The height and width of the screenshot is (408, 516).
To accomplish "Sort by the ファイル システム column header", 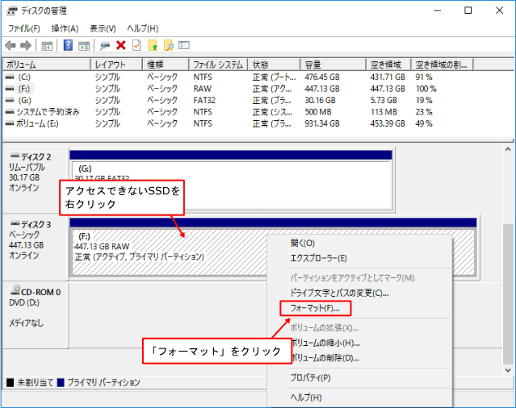I will coord(218,65).
